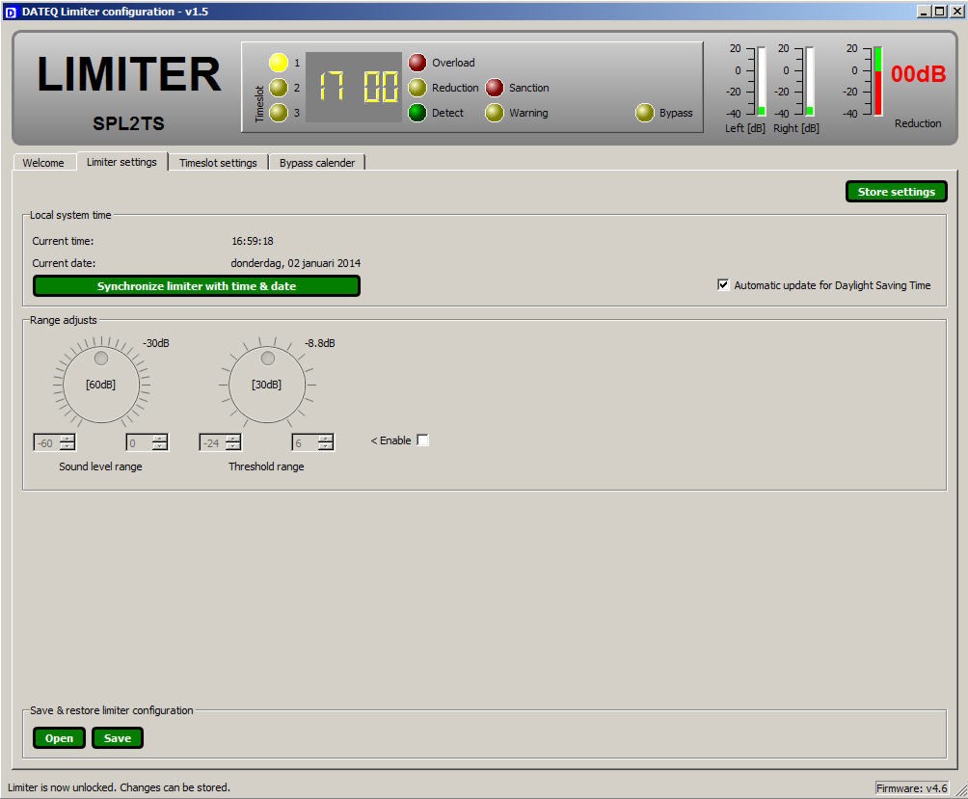
Task: Click the 0 sound level maximum field
Action: pos(140,442)
